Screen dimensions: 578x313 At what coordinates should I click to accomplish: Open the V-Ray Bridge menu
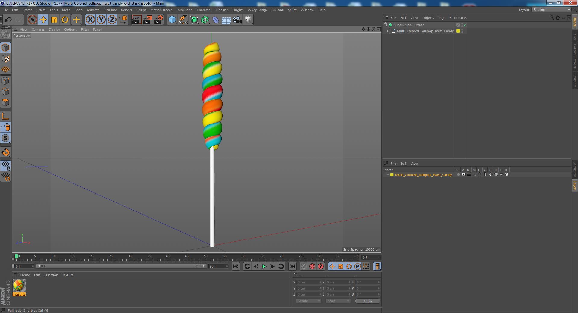[258, 10]
